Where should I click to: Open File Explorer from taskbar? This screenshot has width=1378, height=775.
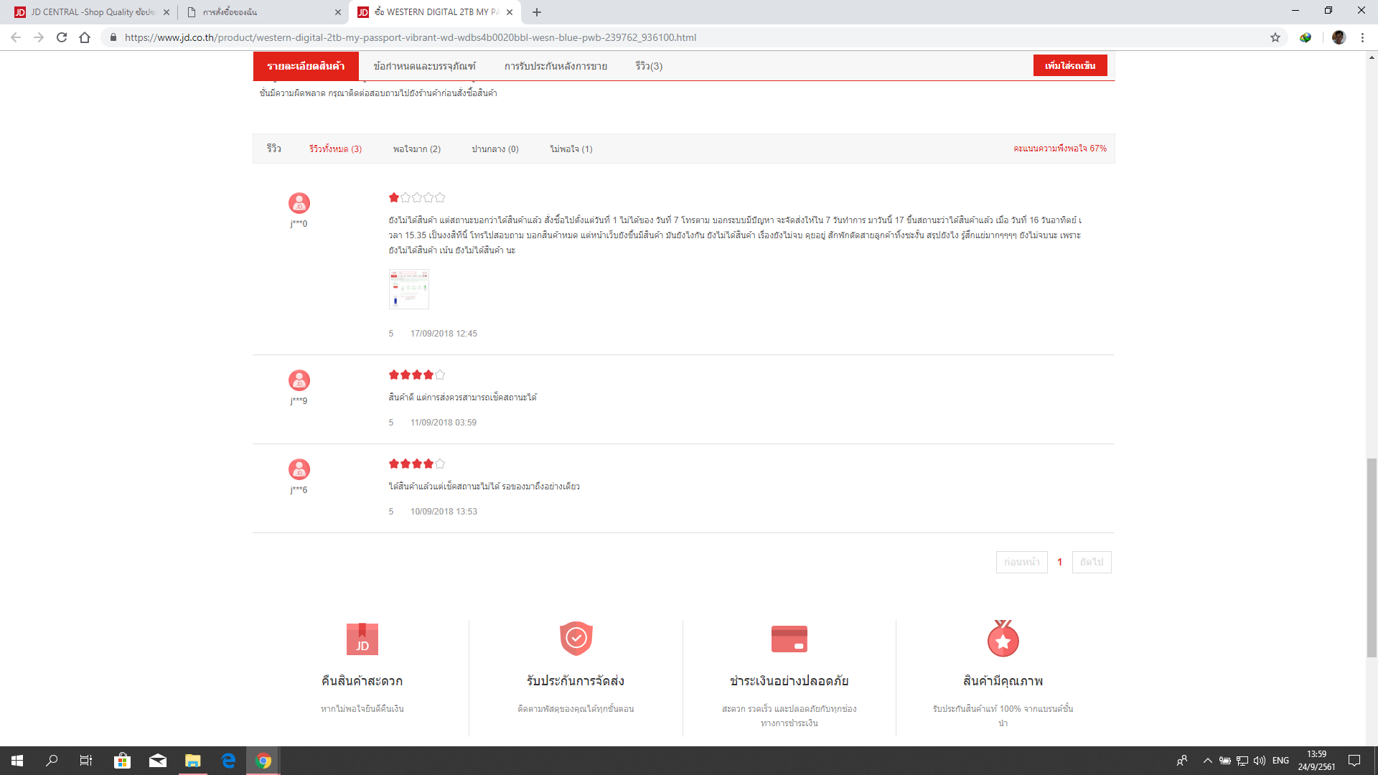click(x=192, y=761)
